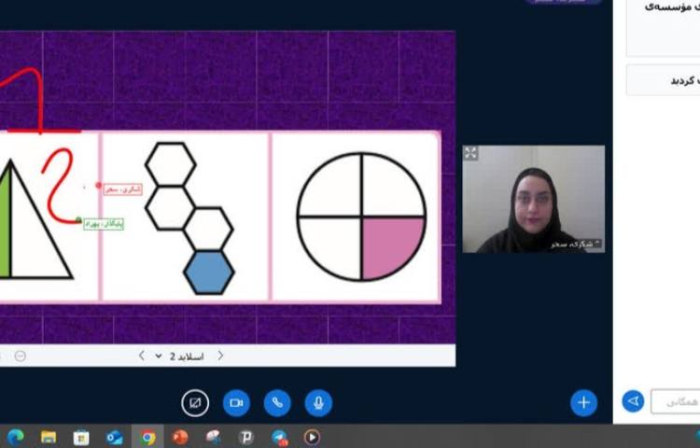Open Google Chrome from the taskbar
The height and width of the screenshot is (448, 700).
147,437
